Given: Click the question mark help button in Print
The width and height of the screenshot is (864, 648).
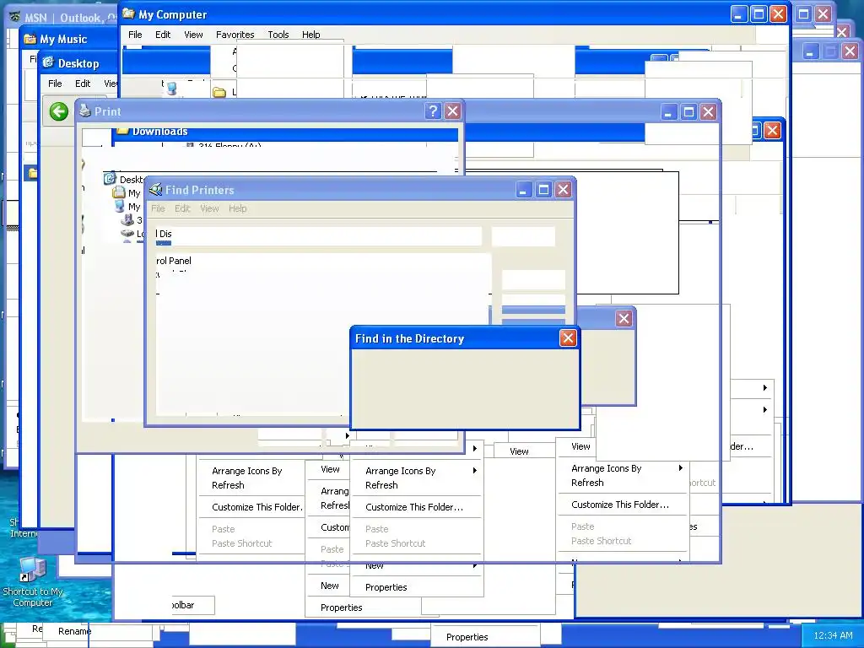Looking at the screenshot, I should point(433,111).
